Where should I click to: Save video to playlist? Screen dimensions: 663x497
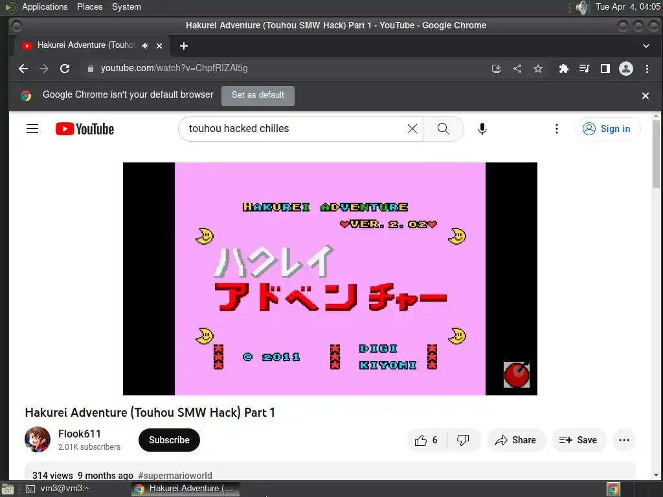[579, 440]
